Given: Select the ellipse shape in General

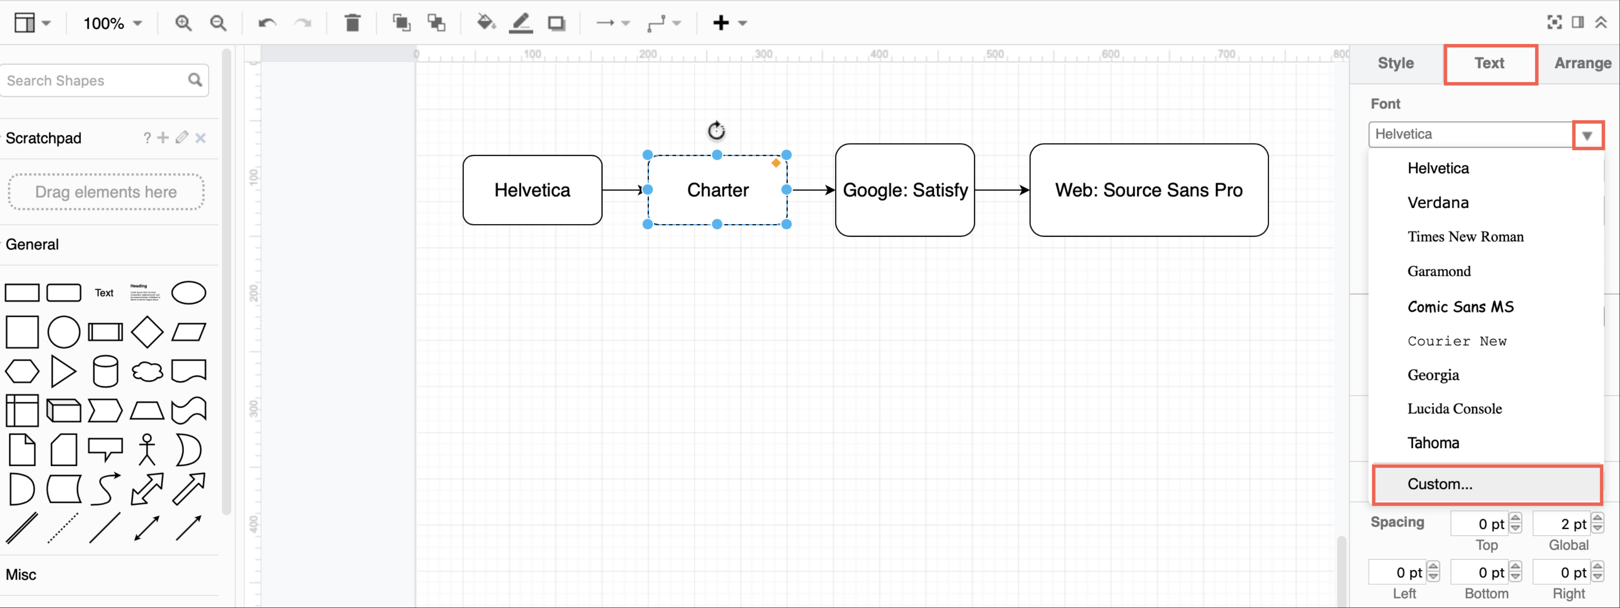Looking at the screenshot, I should click(189, 293).
